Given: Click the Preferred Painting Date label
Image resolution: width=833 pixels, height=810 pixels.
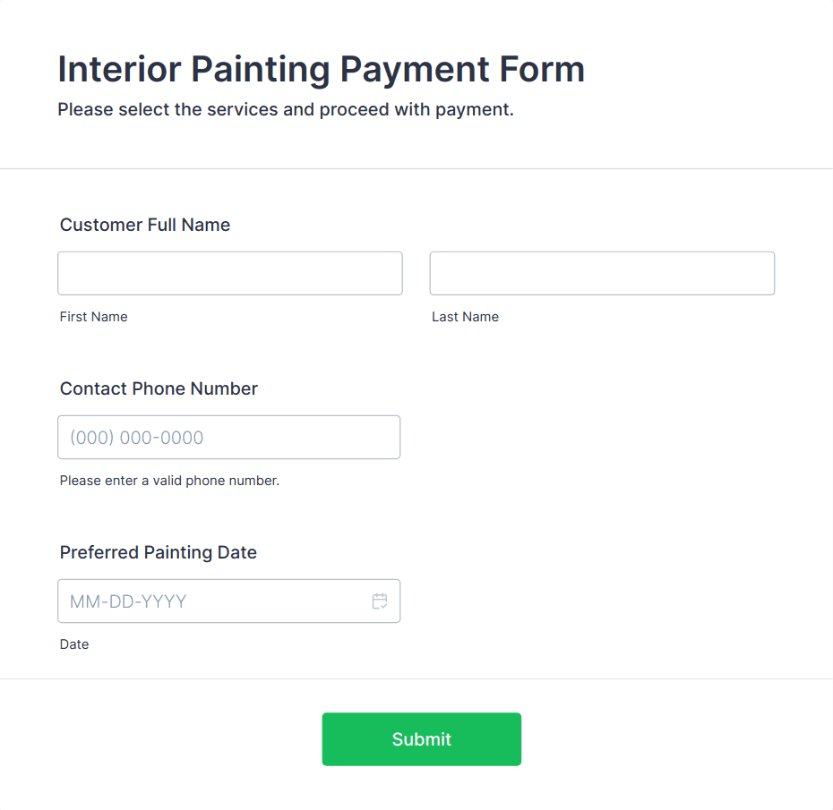Looking at the screenshot, I should (159, 552).
